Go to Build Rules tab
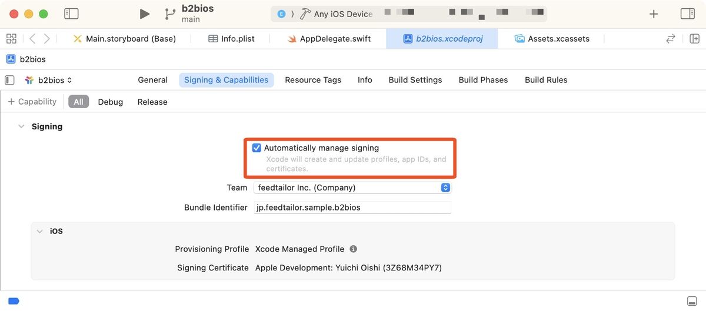 point(546,80)
